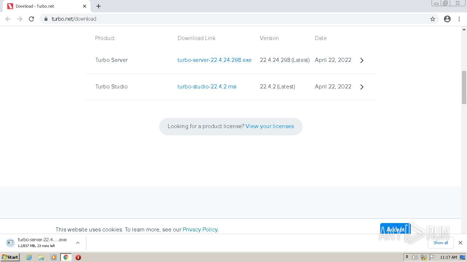Click the Chrome taskbar icon

point(66,257)
